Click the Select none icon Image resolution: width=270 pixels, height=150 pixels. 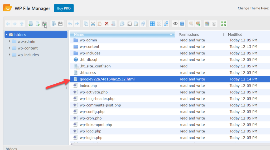point(159,24)
